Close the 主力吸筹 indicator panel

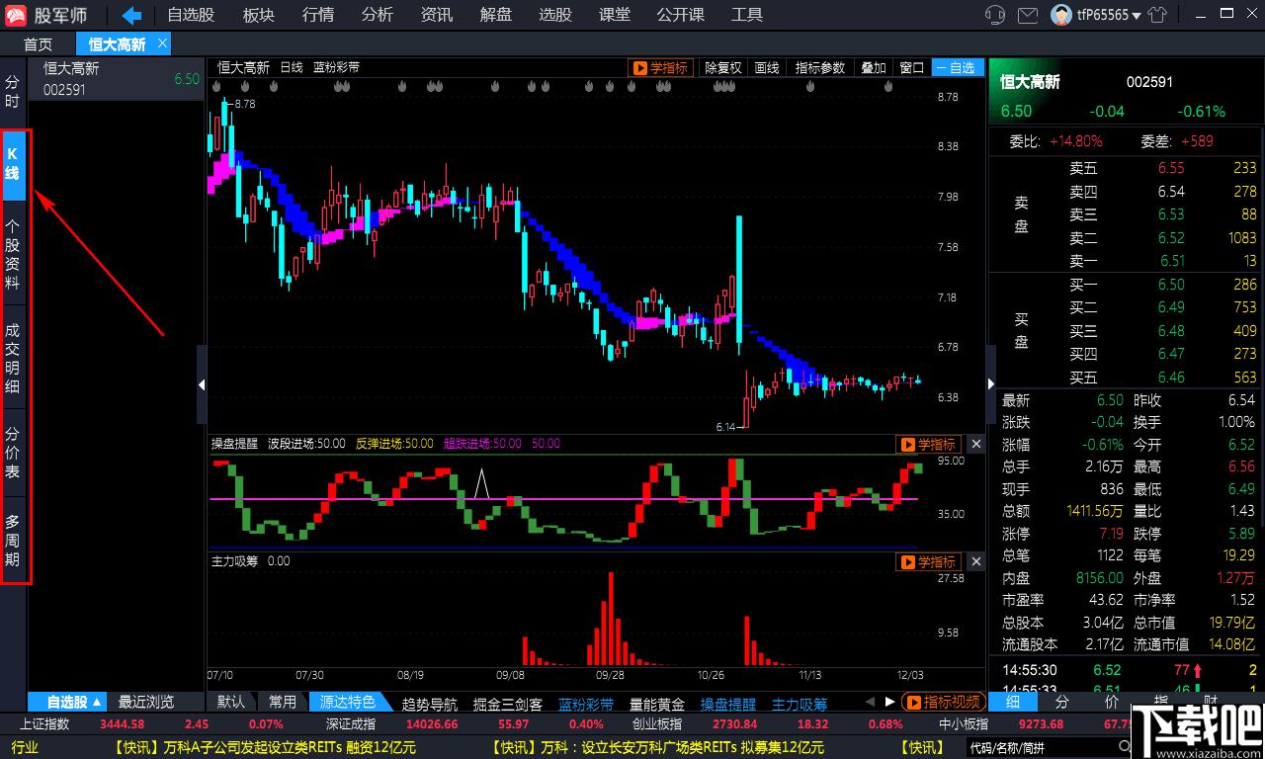[x=975, y=561]
